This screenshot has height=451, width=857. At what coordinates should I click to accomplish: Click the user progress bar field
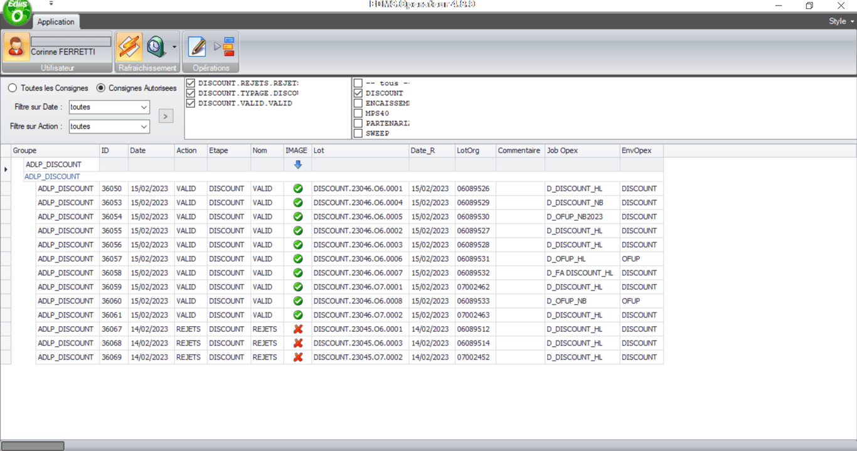[x=71, y=41]
